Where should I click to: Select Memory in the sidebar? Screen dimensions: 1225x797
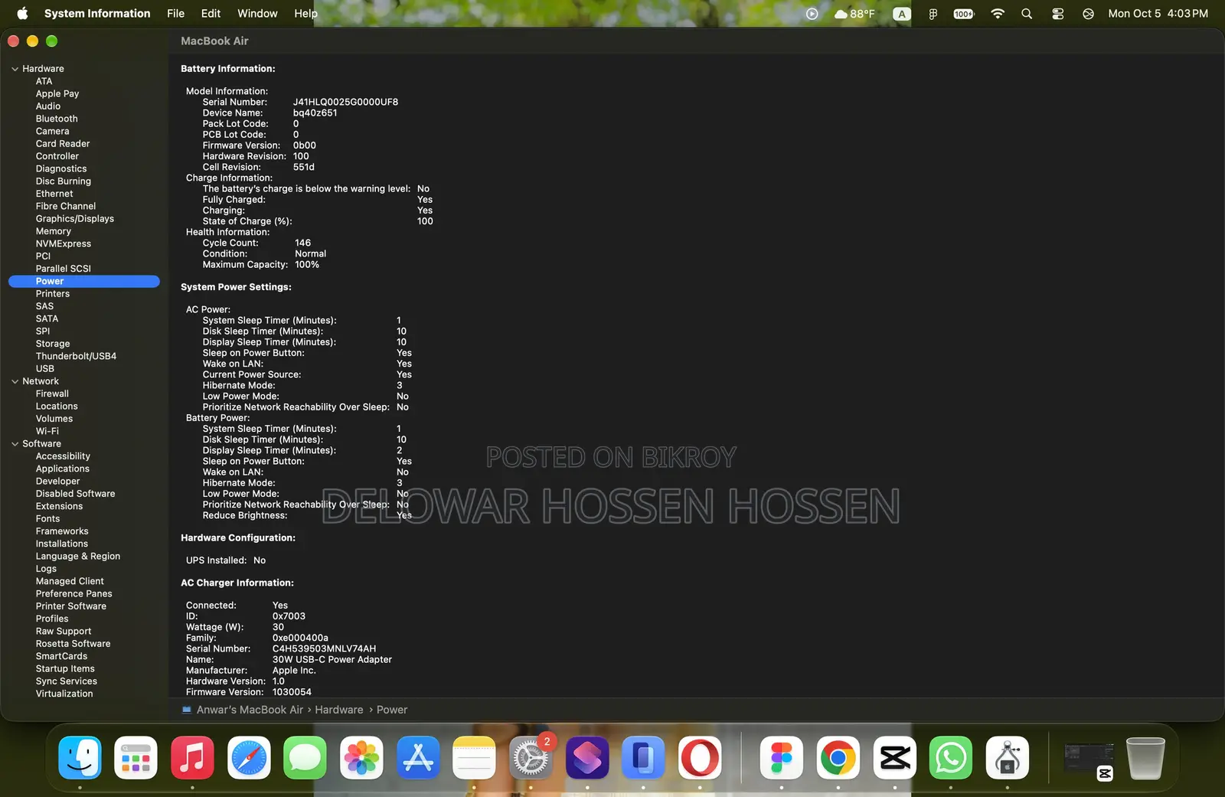coord(53,231)
